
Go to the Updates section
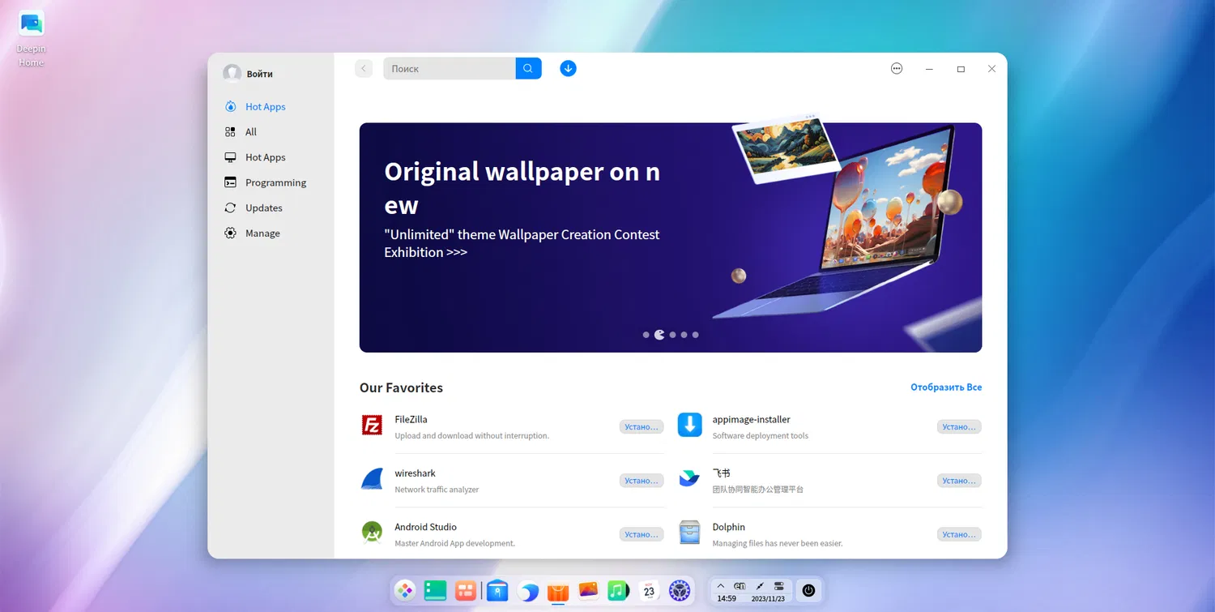click(264, 208)
